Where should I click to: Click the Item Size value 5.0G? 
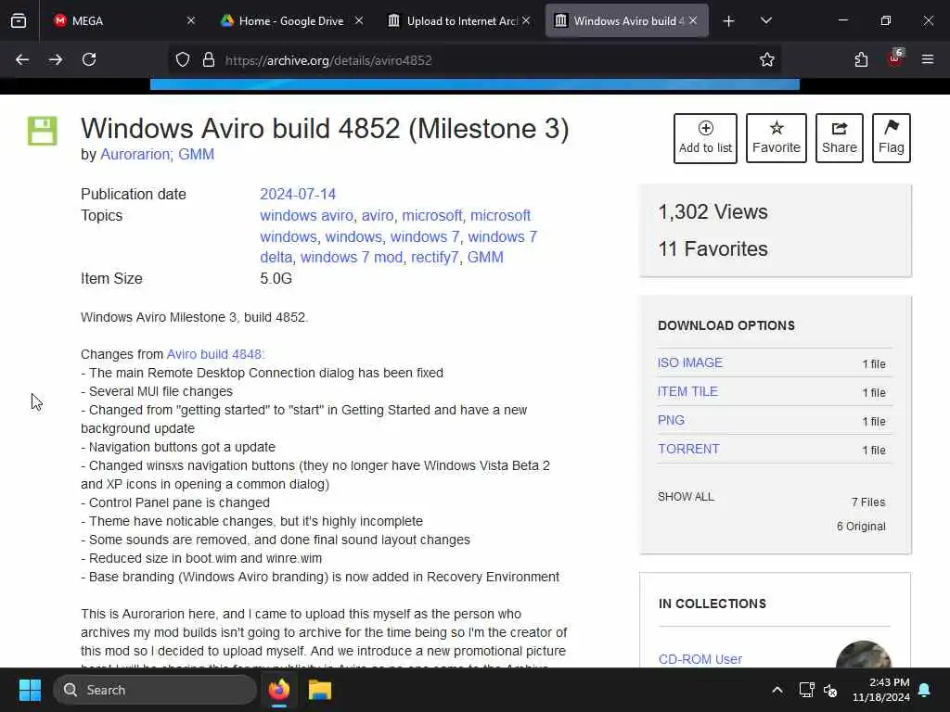(x=276, y=278)
